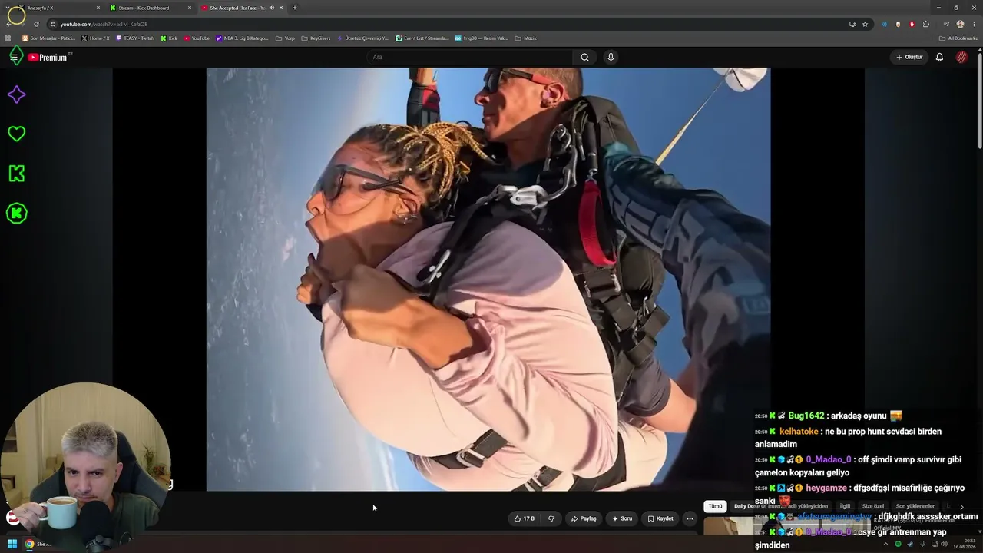983x553 pixels.
Task: Go to YouTube Premium home logo
Action: [48, 58]
